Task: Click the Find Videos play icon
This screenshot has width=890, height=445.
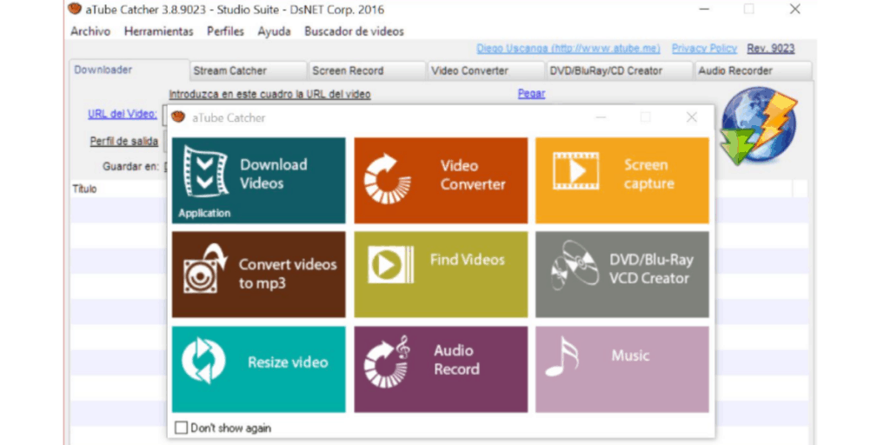Action: 390,264
